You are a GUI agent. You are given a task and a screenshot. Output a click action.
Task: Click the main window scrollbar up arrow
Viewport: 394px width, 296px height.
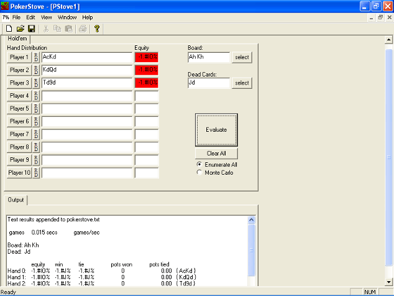click(388, 40)
